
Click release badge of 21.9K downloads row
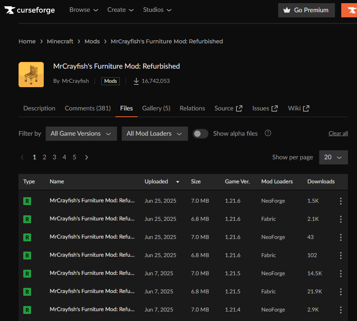tap(27, 291)
